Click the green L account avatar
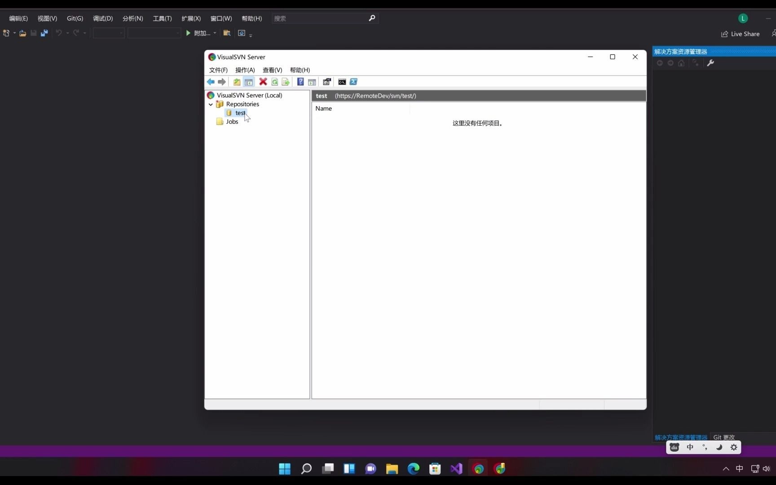Viewport: 776px width, 485px height. click(x=743, y=18)
